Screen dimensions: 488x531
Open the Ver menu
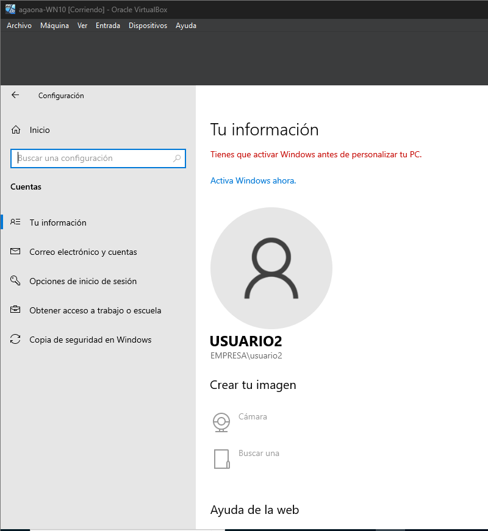(82, 26)
